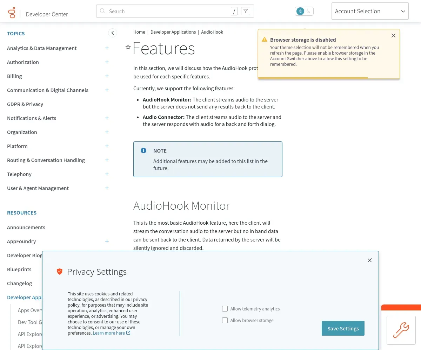Open the search filter funnel icon
421x350 pixels.
point(246,11)
